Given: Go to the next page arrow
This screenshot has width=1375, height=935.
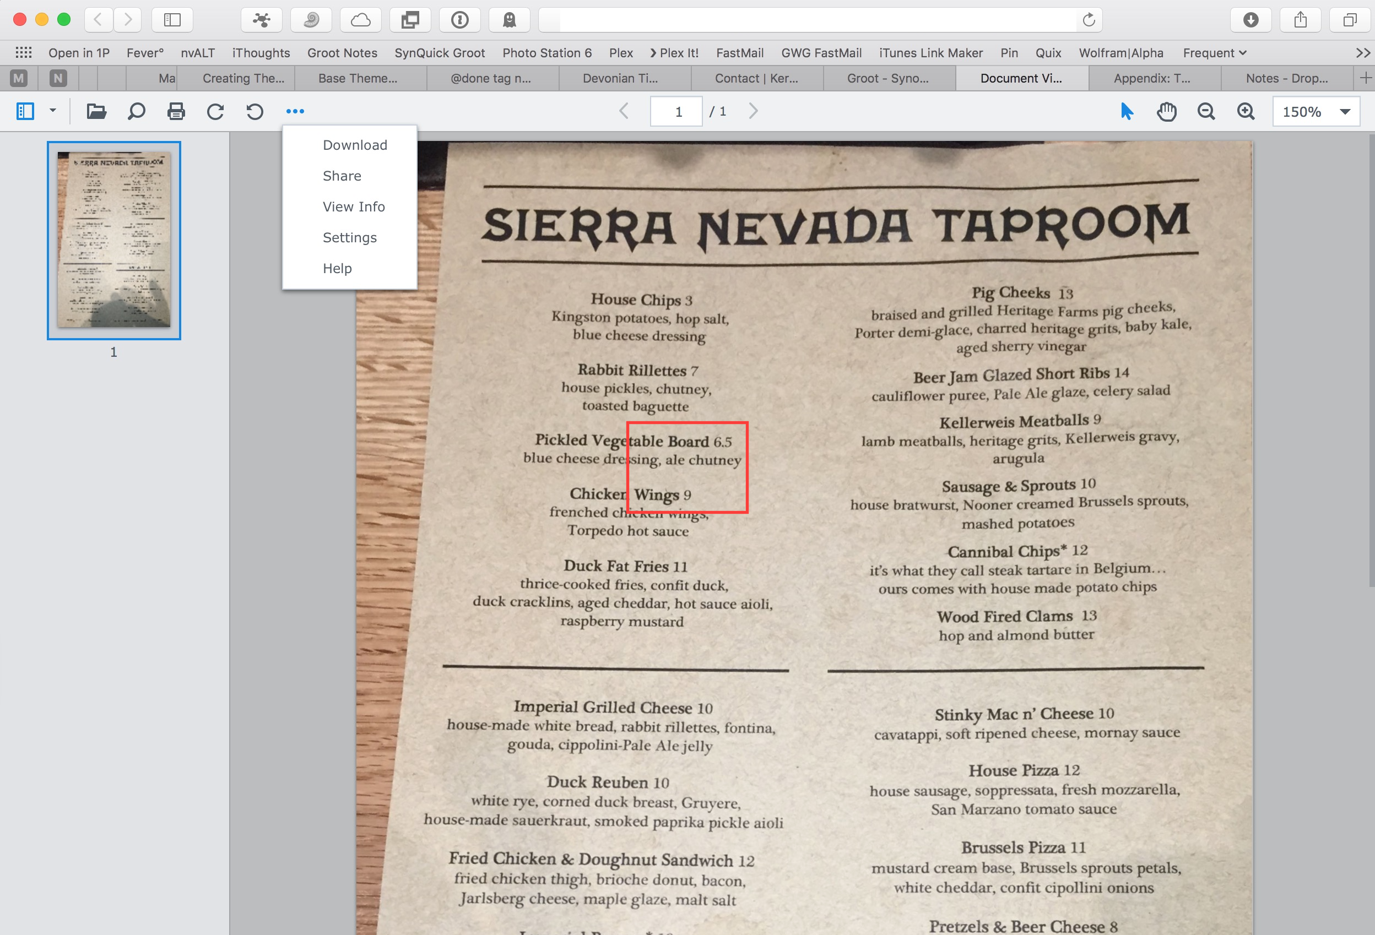Looking at the screenshot, I should pos(753,111).
